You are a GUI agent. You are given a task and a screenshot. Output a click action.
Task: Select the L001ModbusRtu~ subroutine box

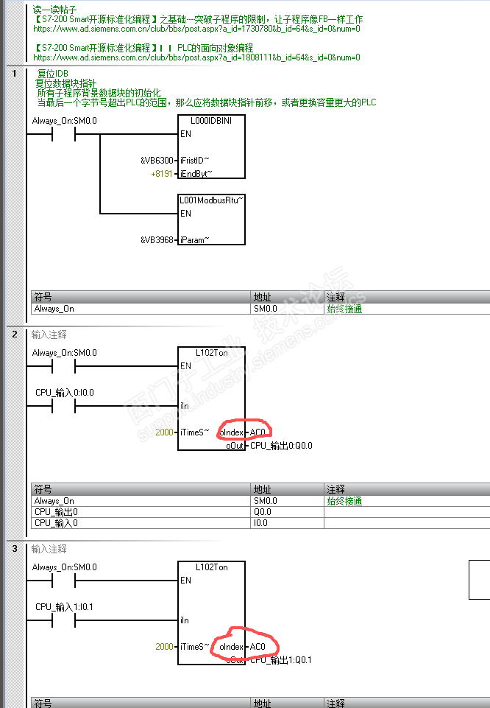coord(211,220)
